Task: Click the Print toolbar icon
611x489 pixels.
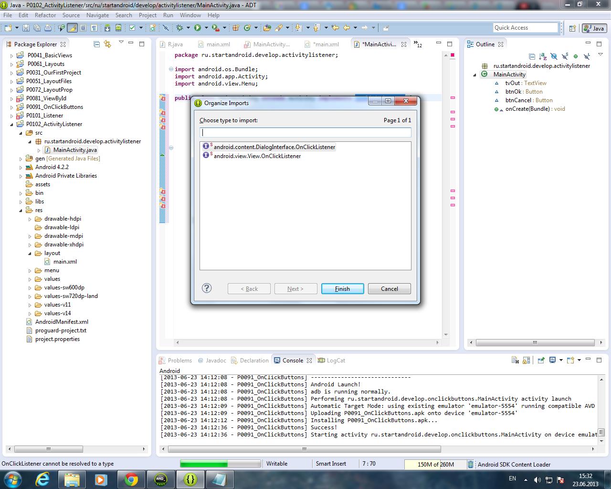Action: pos(48,28)
